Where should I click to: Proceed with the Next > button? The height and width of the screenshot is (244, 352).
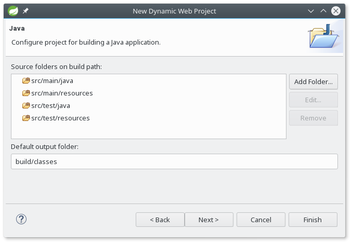click(x=209, y=220)
